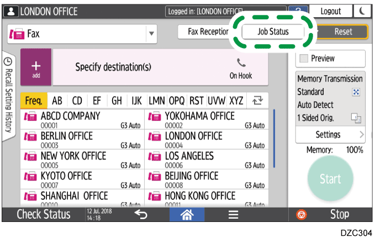
Task: Toggle the Standard resolution setting
Action: coord(356,92)
